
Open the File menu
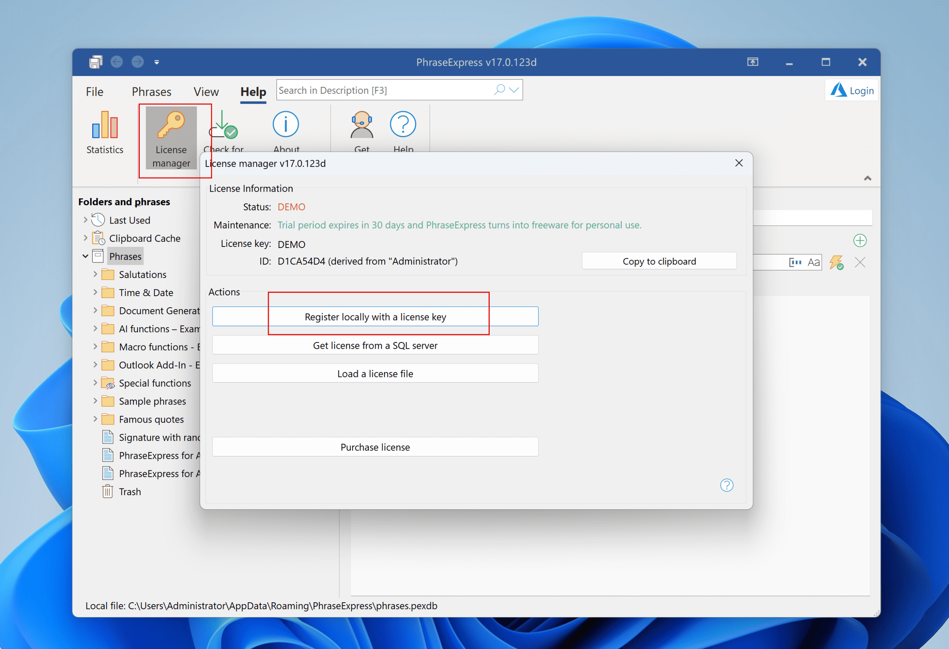coord(94,92)
